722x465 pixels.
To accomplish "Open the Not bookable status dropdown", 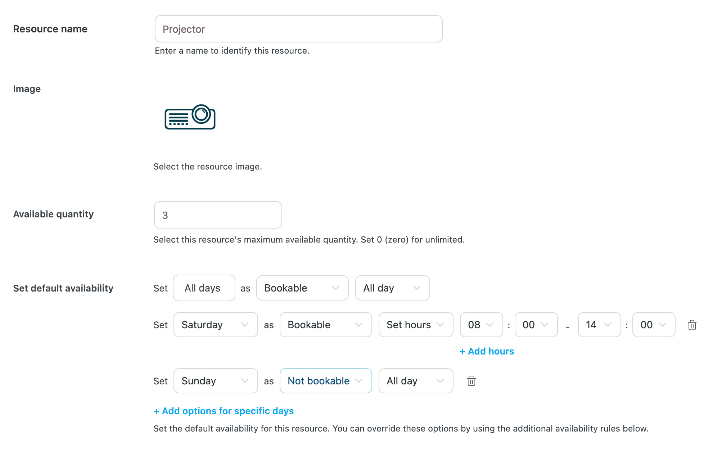I will 325,381.
